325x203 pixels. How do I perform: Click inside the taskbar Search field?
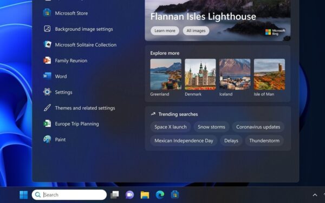point(69,195)
